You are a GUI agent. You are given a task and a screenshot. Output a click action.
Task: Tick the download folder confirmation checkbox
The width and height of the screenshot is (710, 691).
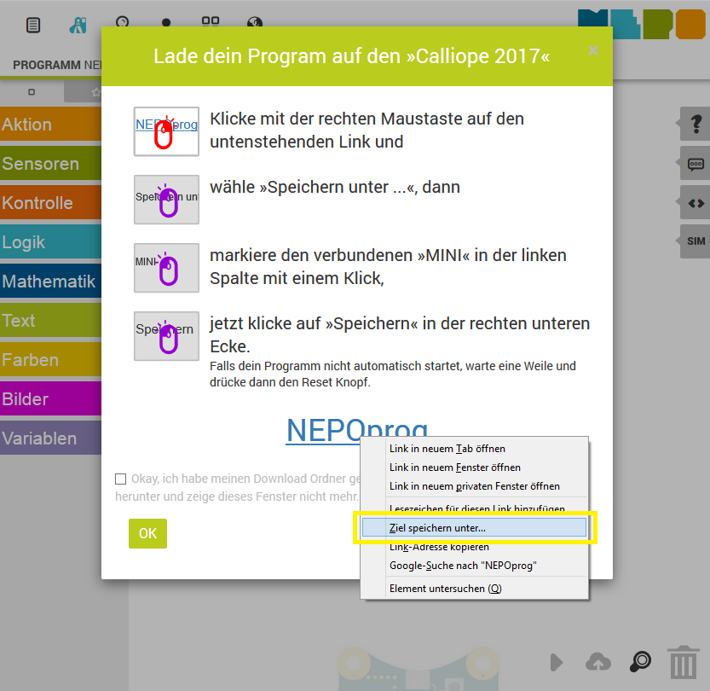[120, 479]
